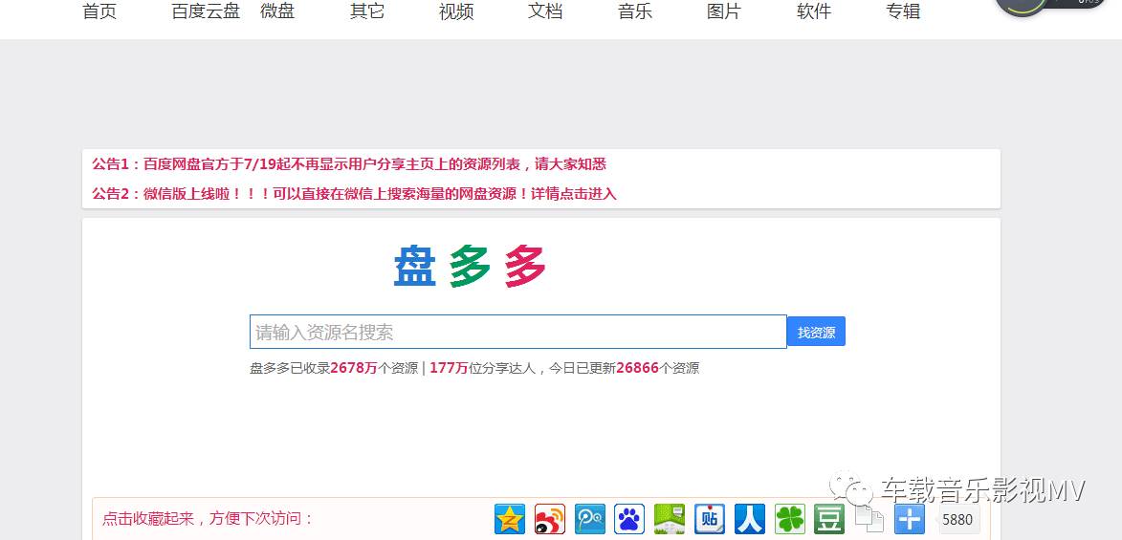Switch to the 微盘 tab
This screenshot has height=540, width=1122.
coord(277,11)
